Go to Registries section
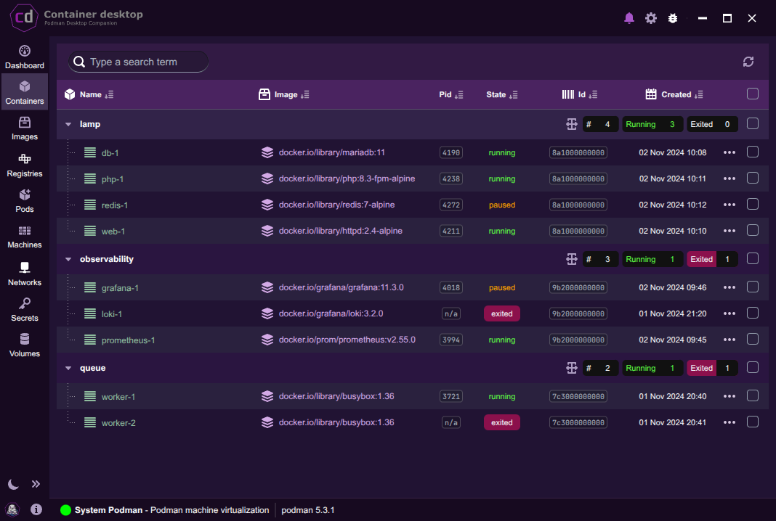Screen dimensions: 776x521 (24, 165)
